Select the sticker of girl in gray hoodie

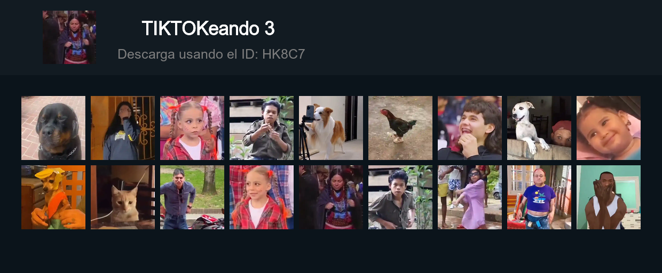coord(123,128)
